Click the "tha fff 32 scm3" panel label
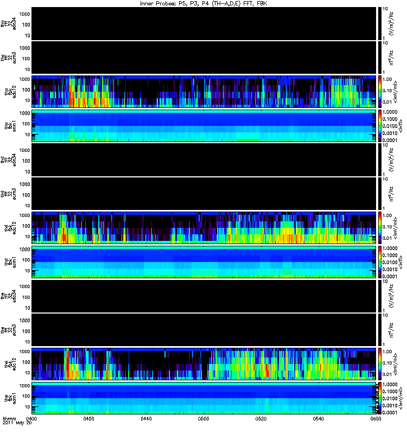407x434 pixels. click(9, 58)
